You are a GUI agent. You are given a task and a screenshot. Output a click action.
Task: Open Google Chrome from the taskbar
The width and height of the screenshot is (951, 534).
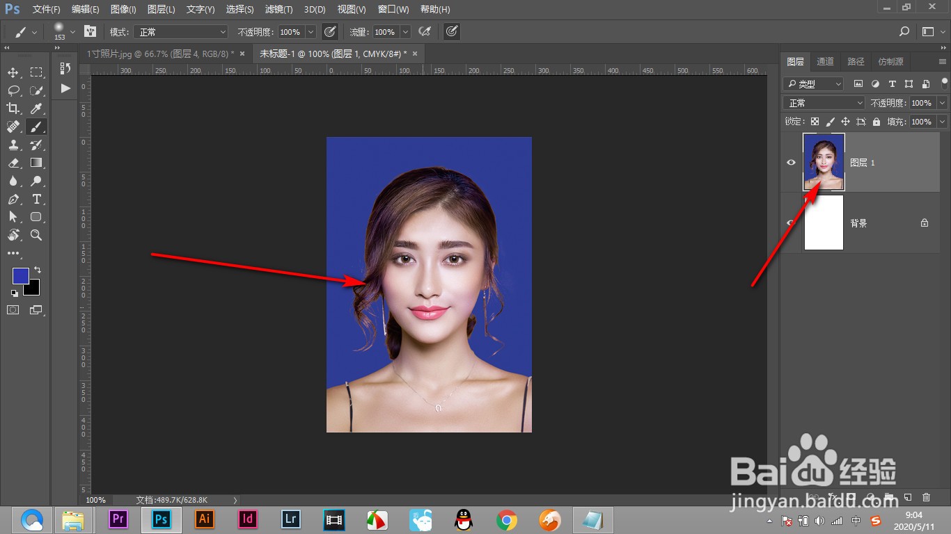click(507, 519)
